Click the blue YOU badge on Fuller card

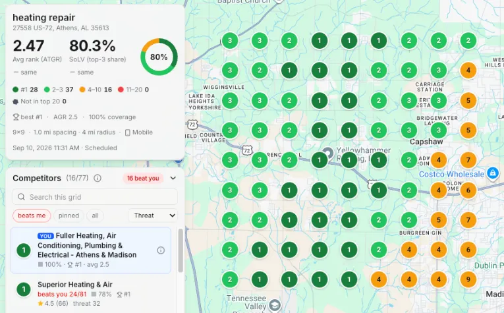pyautogui.click(x=45, y=236)
